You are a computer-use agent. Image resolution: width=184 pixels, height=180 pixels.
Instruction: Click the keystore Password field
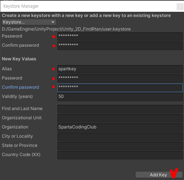tap(120, 36)
